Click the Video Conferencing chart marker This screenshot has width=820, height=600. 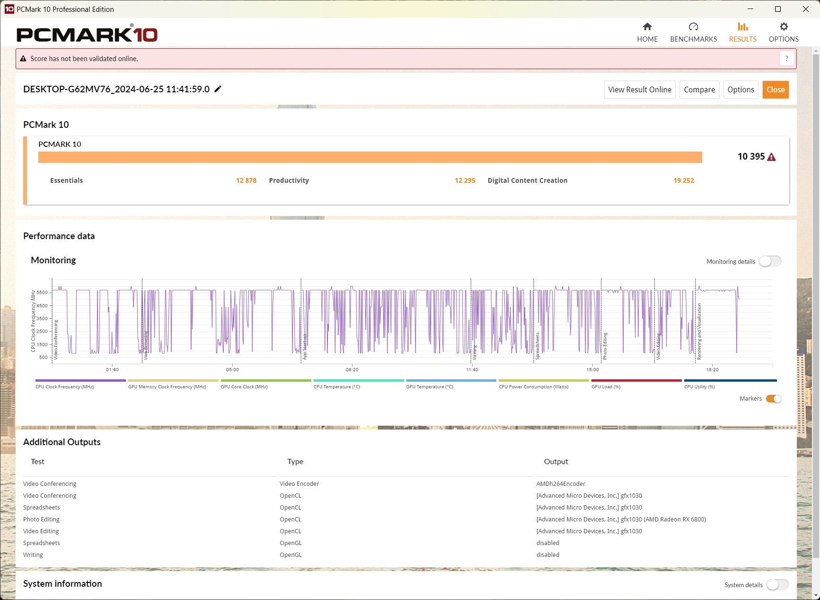coord(56,340)
